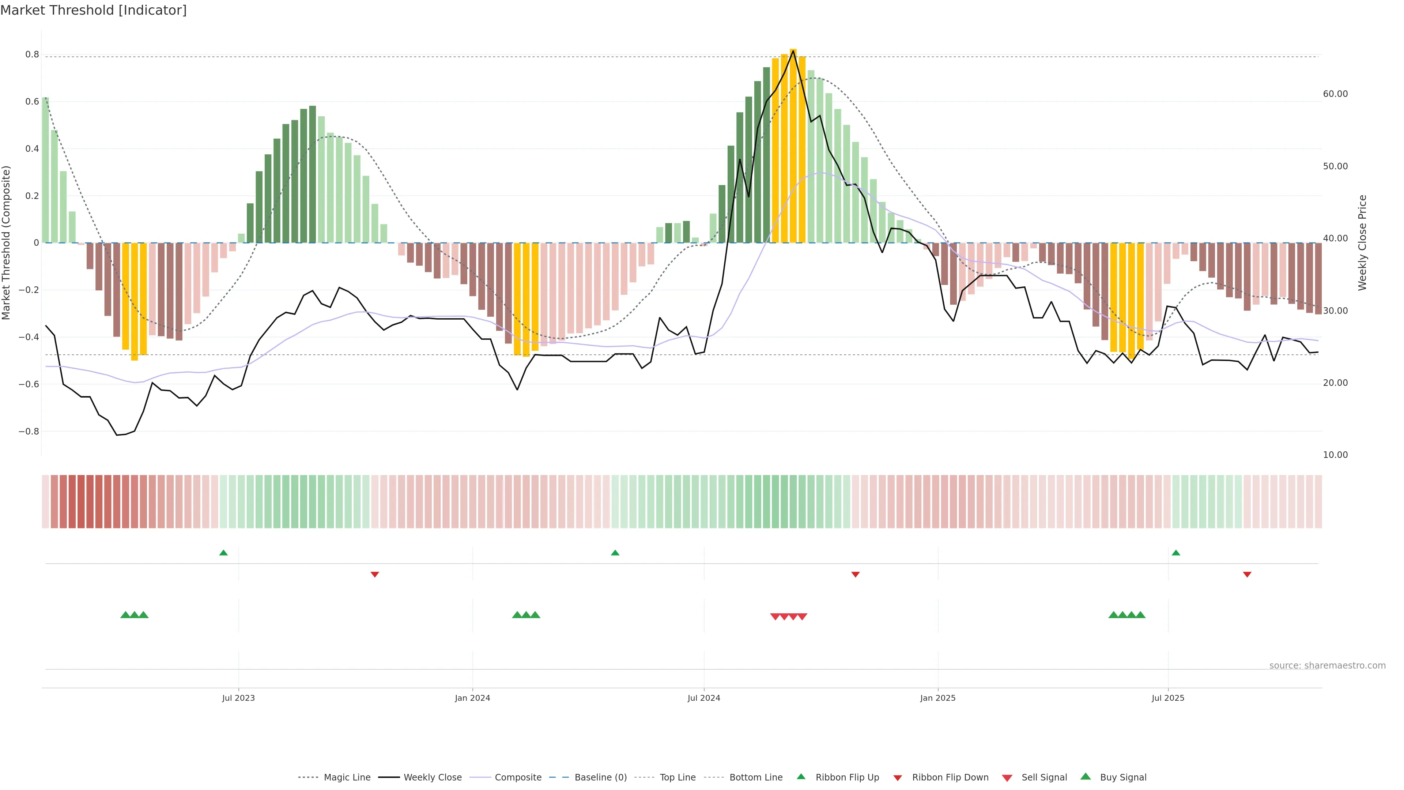The image size is (1404, 790).
Task: Toggle the Top Line legend entry
Action: (x=678, y=778)
